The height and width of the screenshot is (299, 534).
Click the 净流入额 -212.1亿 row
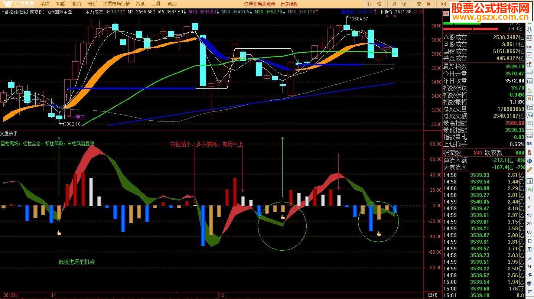point(484,160)
